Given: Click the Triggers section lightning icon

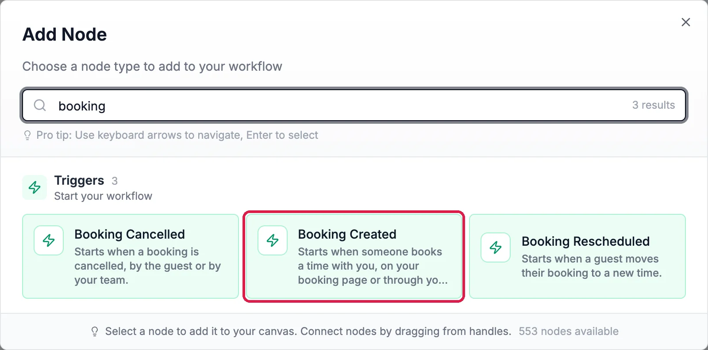Looking at the screenshot, I should click(35, 187).
